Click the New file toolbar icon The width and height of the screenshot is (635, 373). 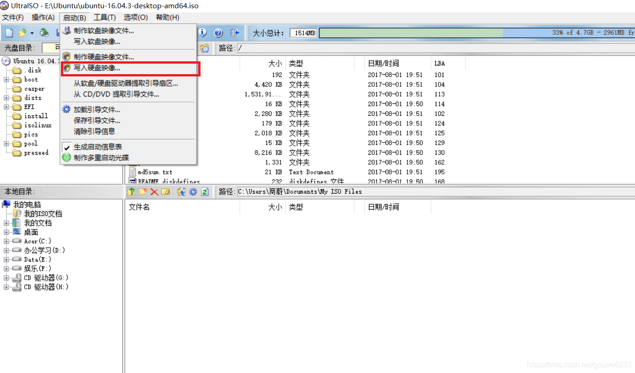[x=9, y=33]
